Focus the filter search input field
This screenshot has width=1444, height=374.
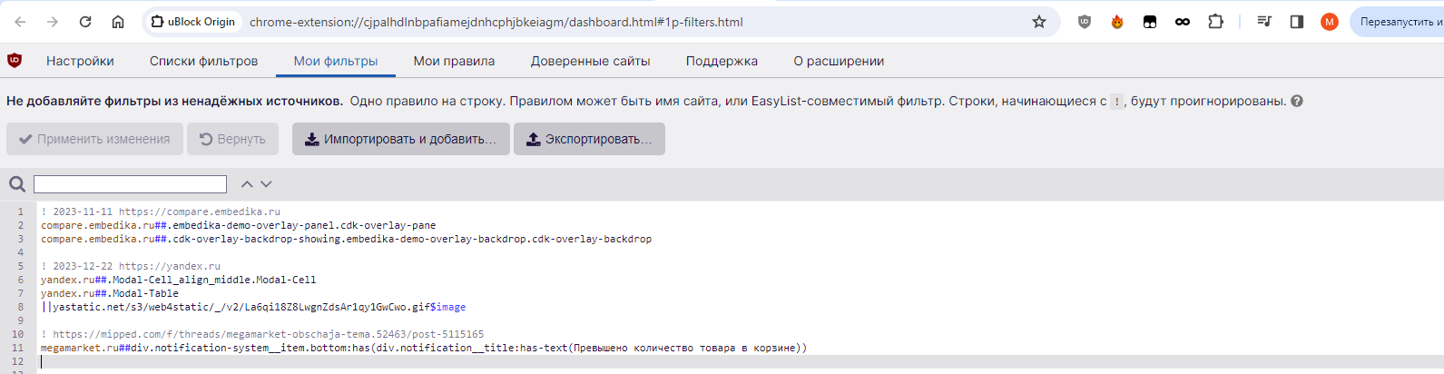click(130, 184)
